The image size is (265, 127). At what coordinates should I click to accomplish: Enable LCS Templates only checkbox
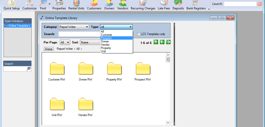(x=139, y=34)
